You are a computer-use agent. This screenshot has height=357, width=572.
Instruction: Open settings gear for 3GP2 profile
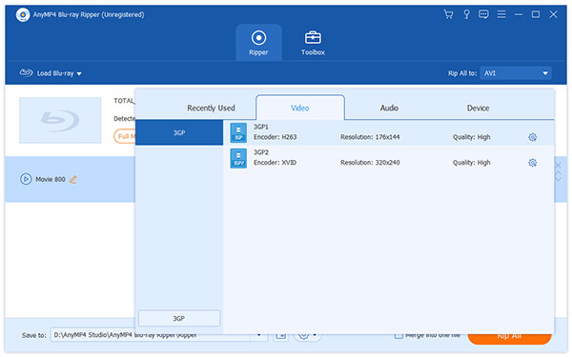532,163
